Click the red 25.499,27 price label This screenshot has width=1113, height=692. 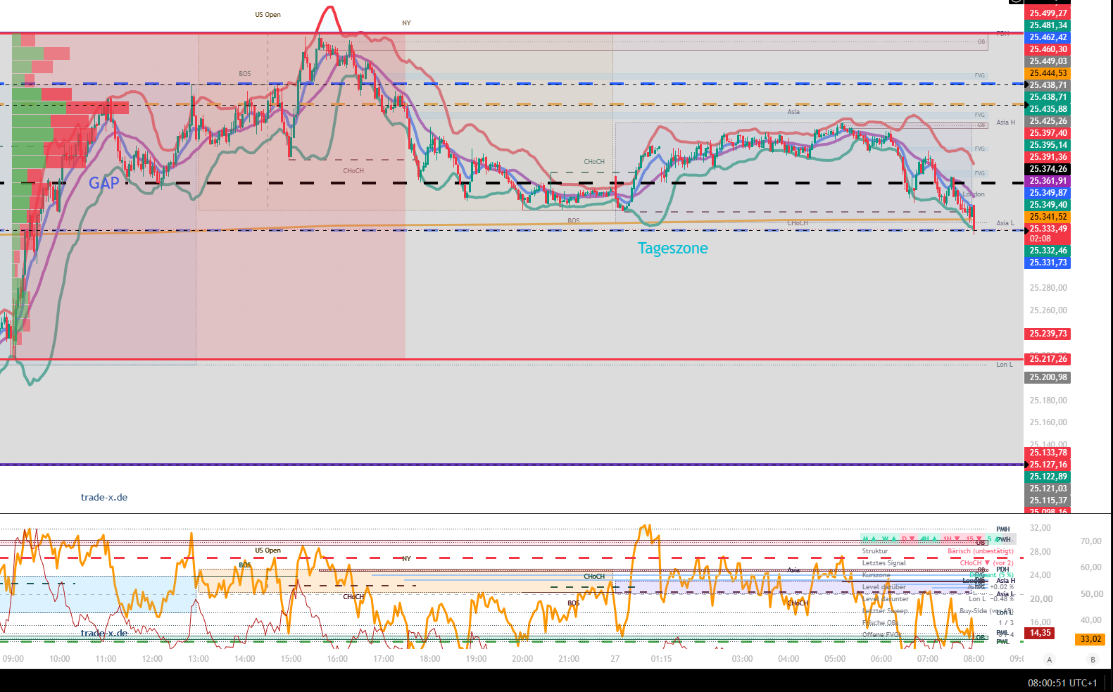click(x=1048, y=13)
